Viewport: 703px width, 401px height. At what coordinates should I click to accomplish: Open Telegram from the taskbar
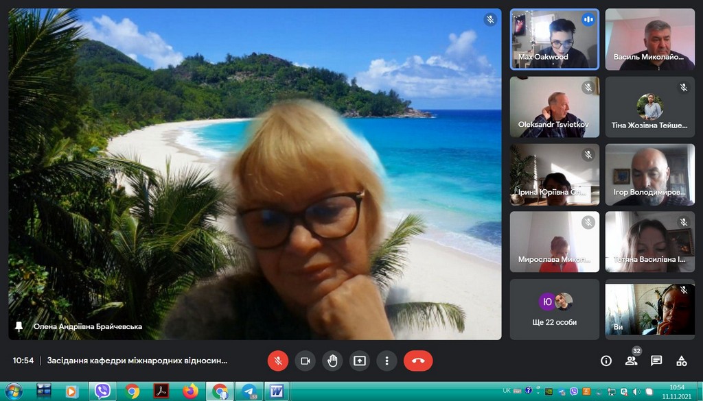coord(249,391)
